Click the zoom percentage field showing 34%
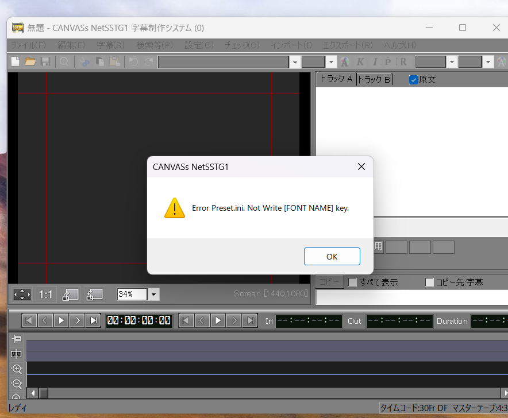508x418 pixels. (132, 295)
